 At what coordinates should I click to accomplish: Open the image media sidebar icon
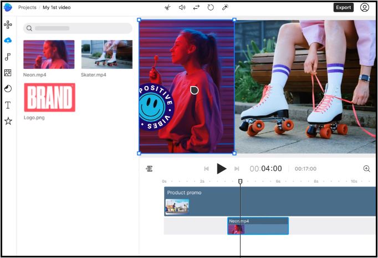point(8,73)
